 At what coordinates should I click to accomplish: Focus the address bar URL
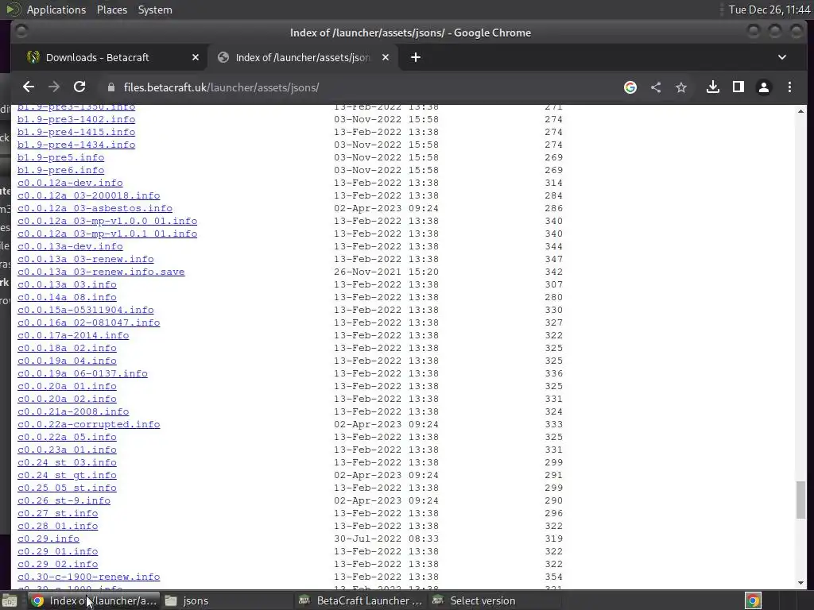click(x=221, y=87)
